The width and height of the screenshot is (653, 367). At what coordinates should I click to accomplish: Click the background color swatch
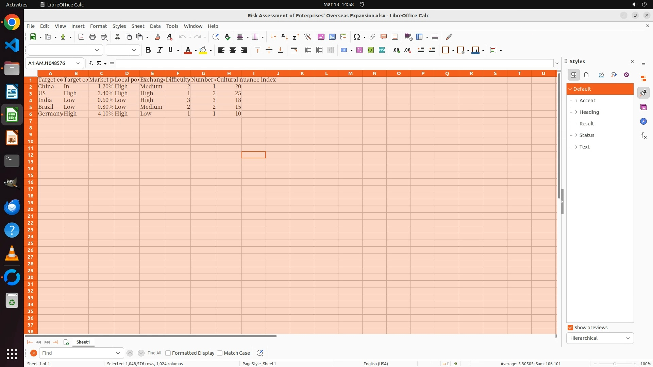[203, 50]
